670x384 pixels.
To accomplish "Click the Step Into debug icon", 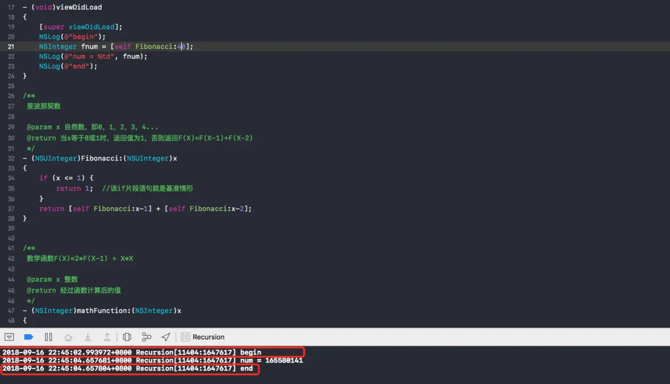I will pyautogui.click(x=88, y=337).
